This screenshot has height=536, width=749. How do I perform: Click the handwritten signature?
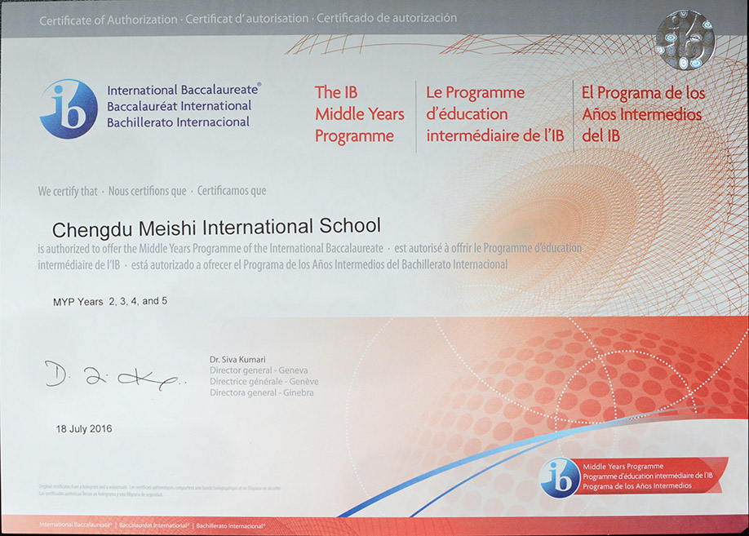point(113,375)
